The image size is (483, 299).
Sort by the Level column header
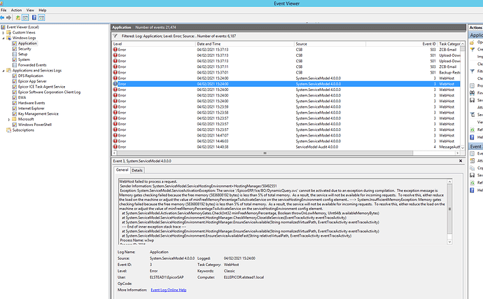[x=153, y=44]
